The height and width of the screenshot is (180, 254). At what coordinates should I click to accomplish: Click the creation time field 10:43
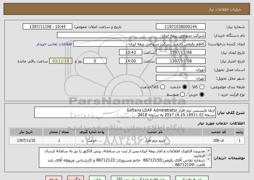coord(131,53)
